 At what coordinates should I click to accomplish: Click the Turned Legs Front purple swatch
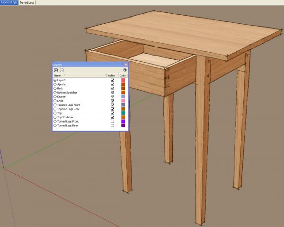pos(123,122)
